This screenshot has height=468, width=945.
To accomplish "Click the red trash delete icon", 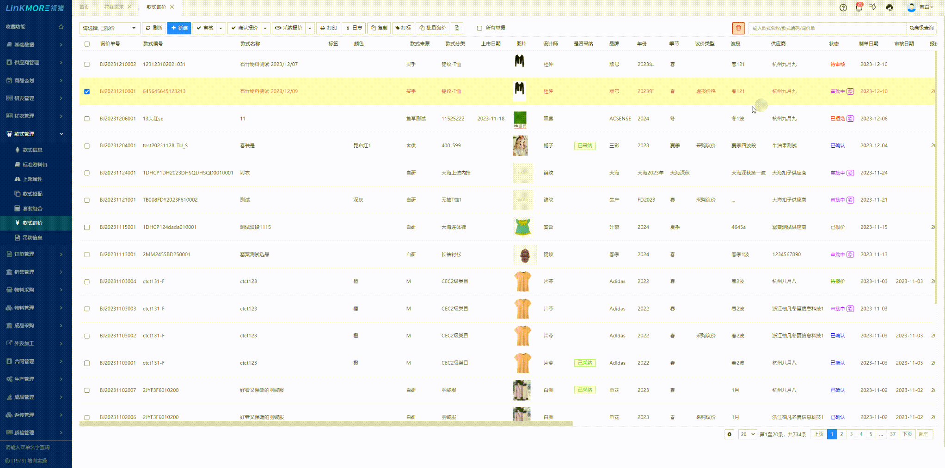I will [738, 28].
